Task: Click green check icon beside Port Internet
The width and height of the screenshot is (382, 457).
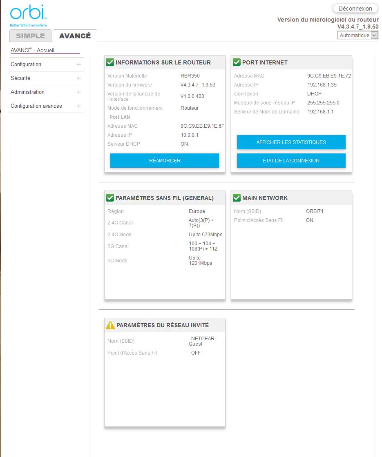Action: (237, 62)
